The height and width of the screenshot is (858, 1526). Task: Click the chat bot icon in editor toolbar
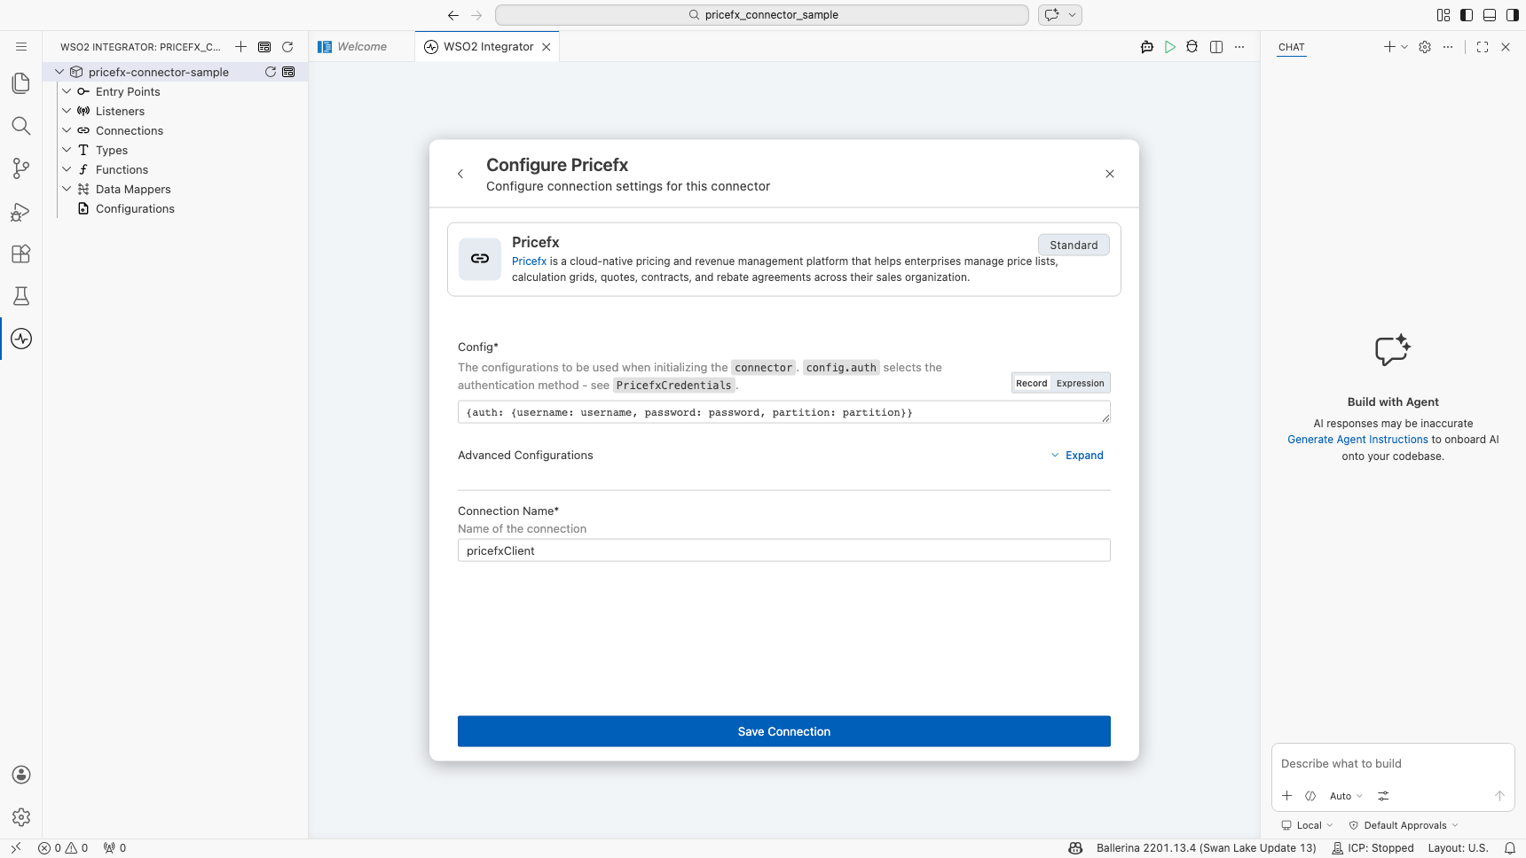pos(1147,47)
